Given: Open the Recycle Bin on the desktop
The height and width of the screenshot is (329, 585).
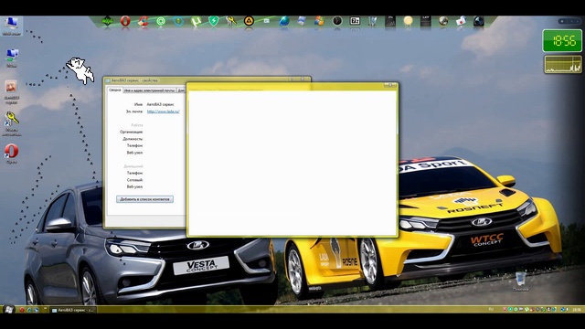Looking at the screenshot, I should click(x=520, y=281).
